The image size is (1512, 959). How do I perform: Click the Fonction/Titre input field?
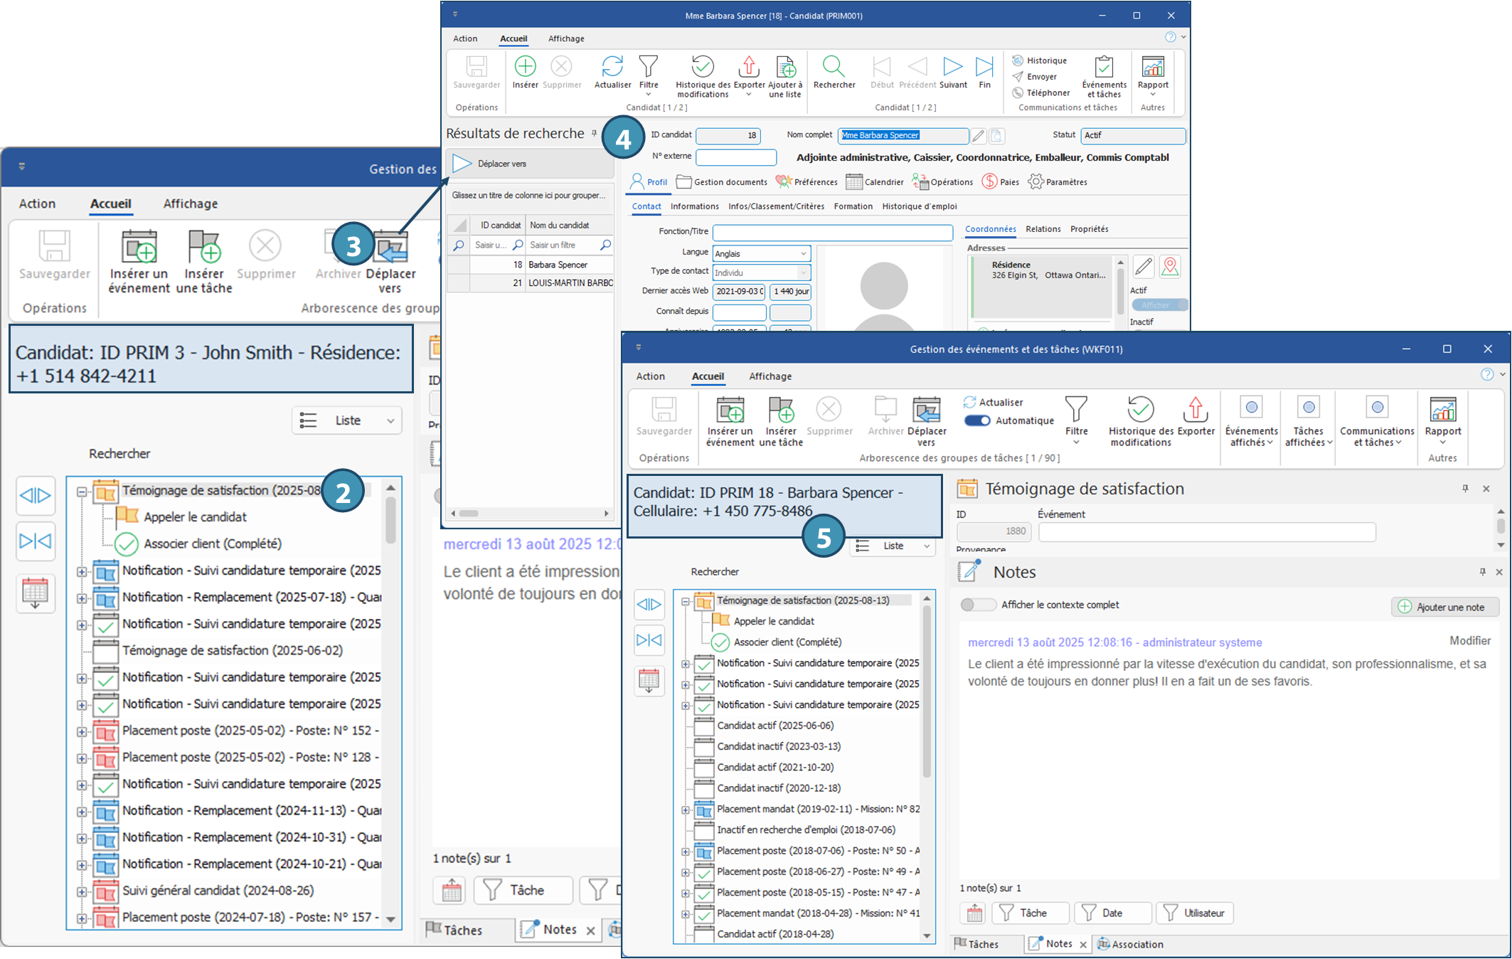[x=832, y=233]
